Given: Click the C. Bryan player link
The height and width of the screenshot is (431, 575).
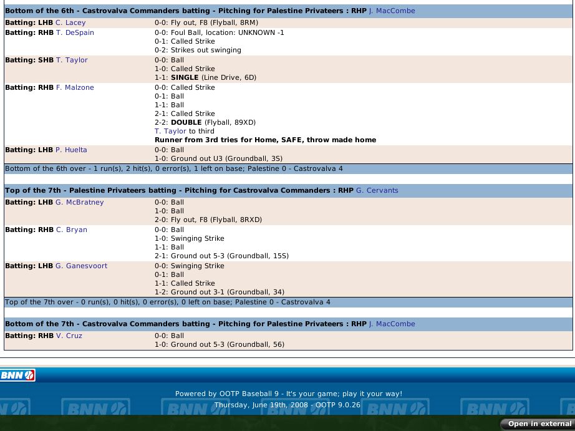Looking at the screenshot, I should pos(71,230).
